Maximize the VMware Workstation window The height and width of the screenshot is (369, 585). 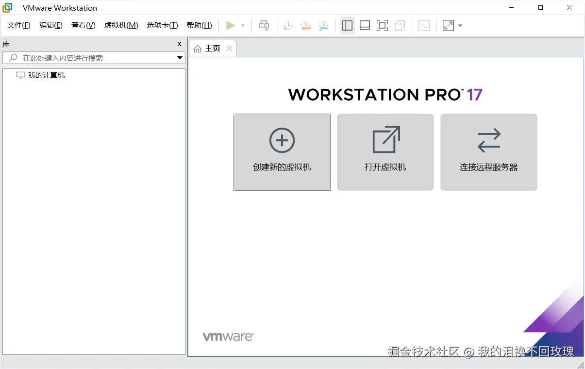tap(540, 8)
